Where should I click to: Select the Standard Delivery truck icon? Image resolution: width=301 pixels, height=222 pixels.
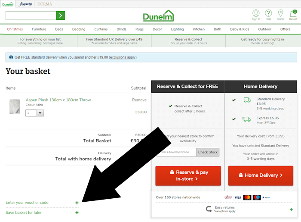coord(247,100)
